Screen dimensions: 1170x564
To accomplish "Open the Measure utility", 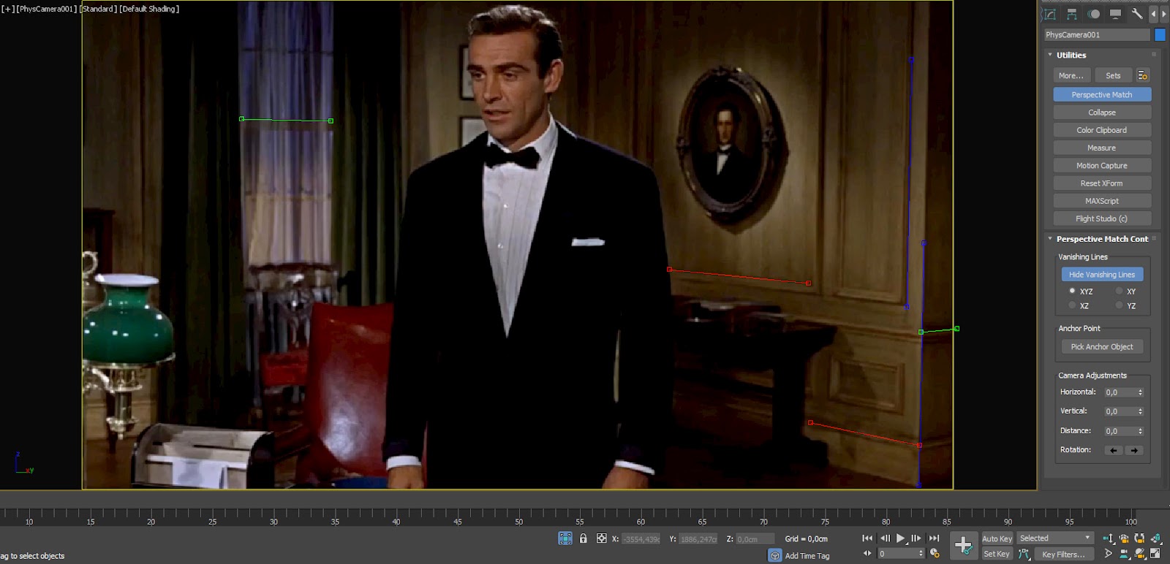I will (1102, 148).
